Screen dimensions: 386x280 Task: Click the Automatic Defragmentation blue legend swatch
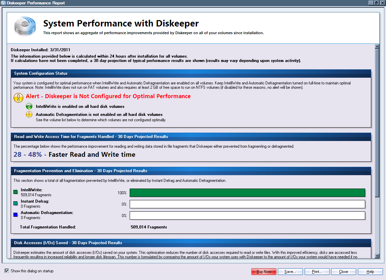coord(15,215)
